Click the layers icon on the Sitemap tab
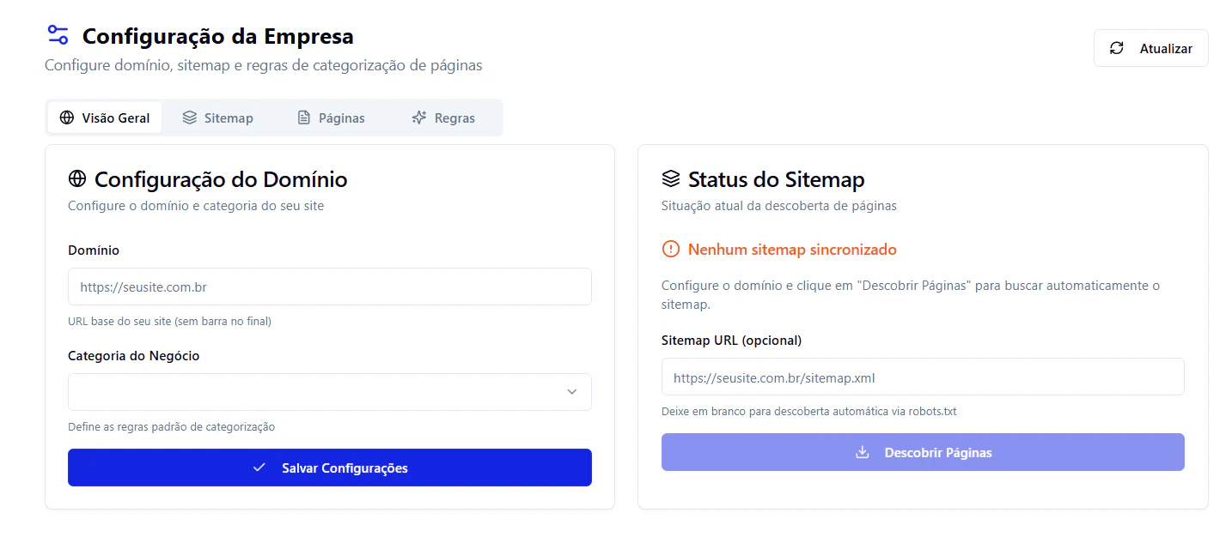The image size is (1232, 543). tap(189, 118)
